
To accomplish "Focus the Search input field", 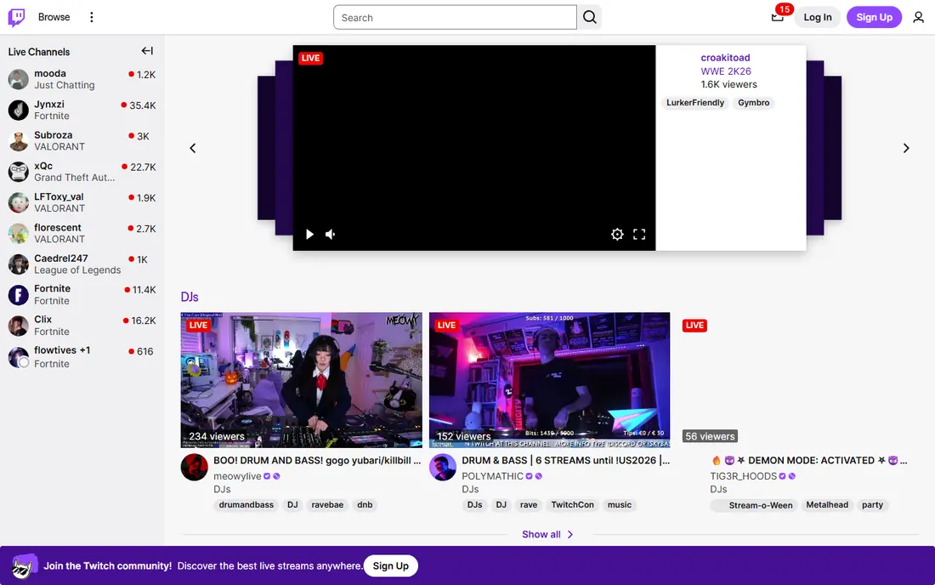I will (x=455, y=17).
